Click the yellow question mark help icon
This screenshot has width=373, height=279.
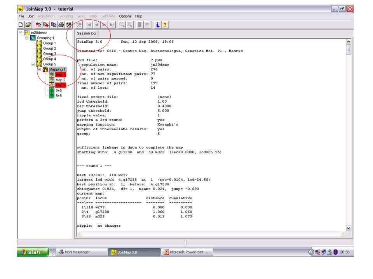click(165, 25)
